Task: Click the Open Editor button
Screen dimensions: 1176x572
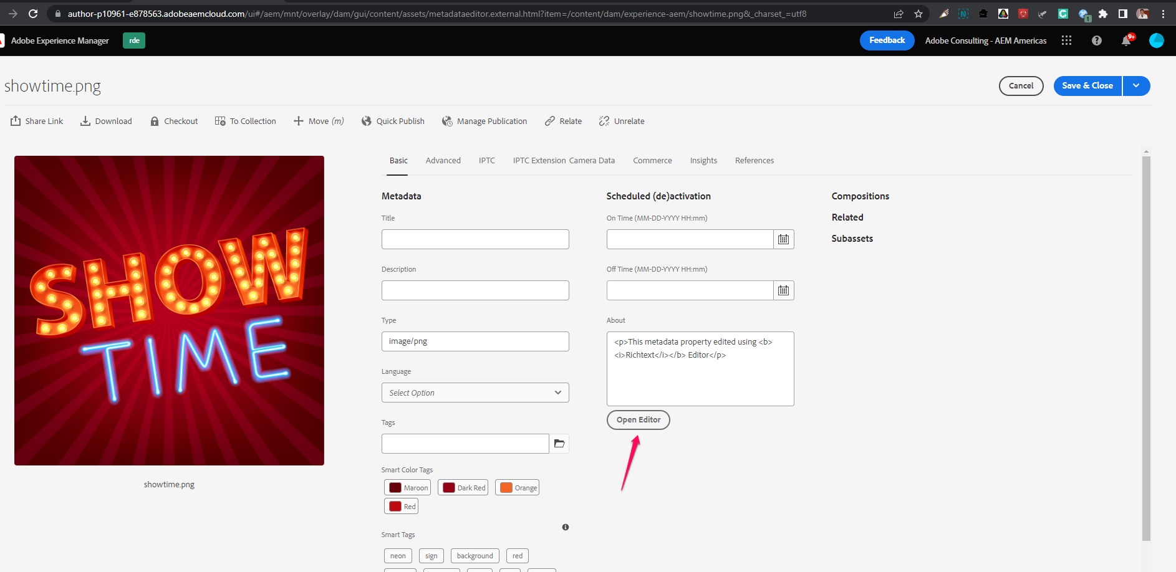Action: 639,420
